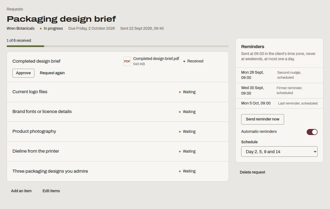
Task: Click the Wren Botanicals client name
Action: pos(21,28)
